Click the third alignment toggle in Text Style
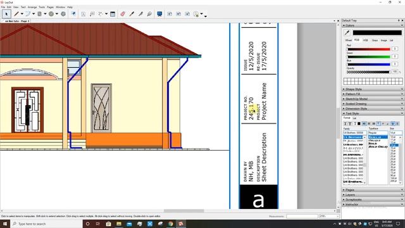Screen dimensions: 405x228 374,123
